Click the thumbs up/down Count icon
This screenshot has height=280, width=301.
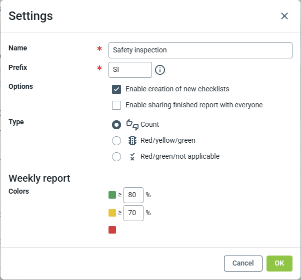(x=132, y=124)
